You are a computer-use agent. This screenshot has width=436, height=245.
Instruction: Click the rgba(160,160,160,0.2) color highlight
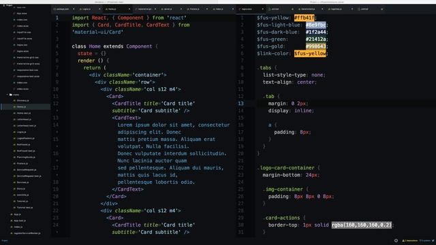point(362,225)
